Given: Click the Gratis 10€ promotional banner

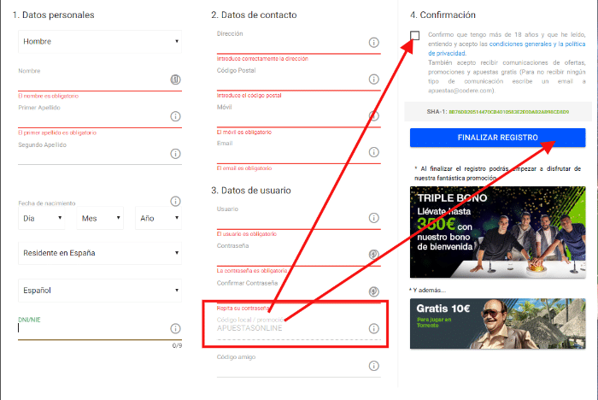Looking at the screenshot, I should (x=498, y=324).
